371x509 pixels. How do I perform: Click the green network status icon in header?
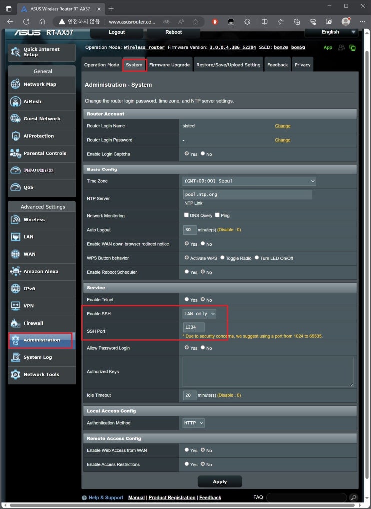click(x=352, y=48)
